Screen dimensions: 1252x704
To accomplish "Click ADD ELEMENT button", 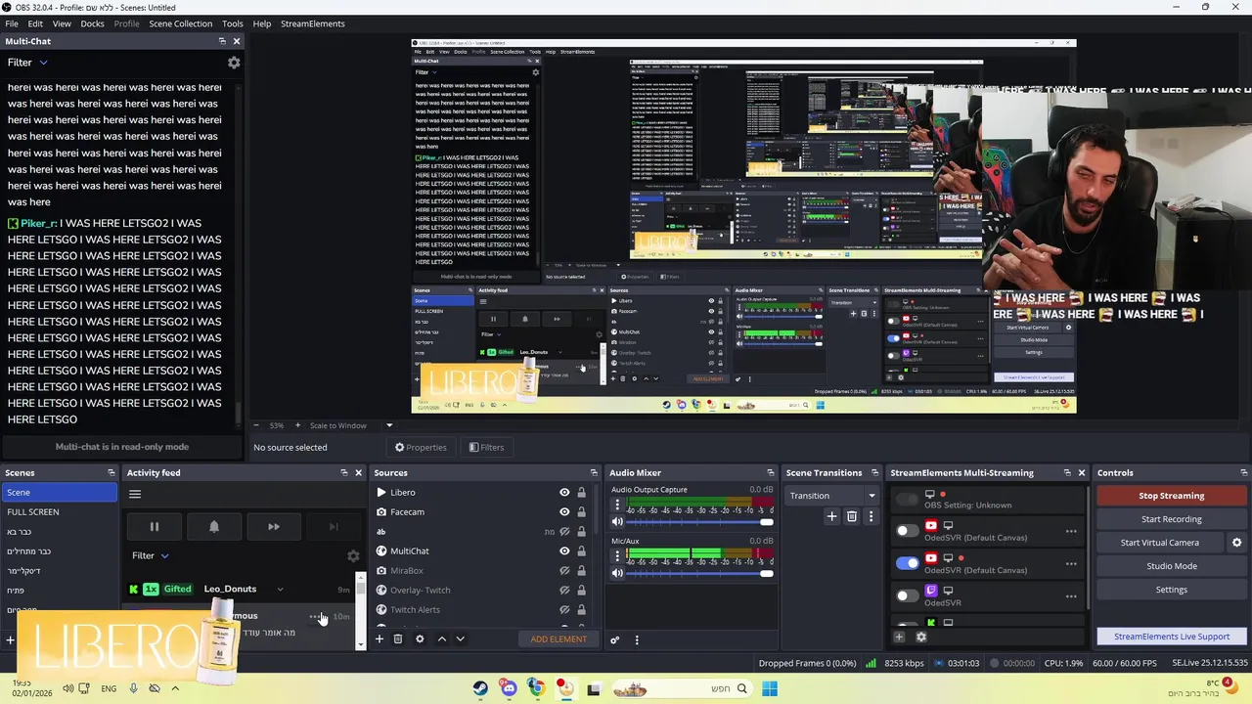I will coord(559,639).
